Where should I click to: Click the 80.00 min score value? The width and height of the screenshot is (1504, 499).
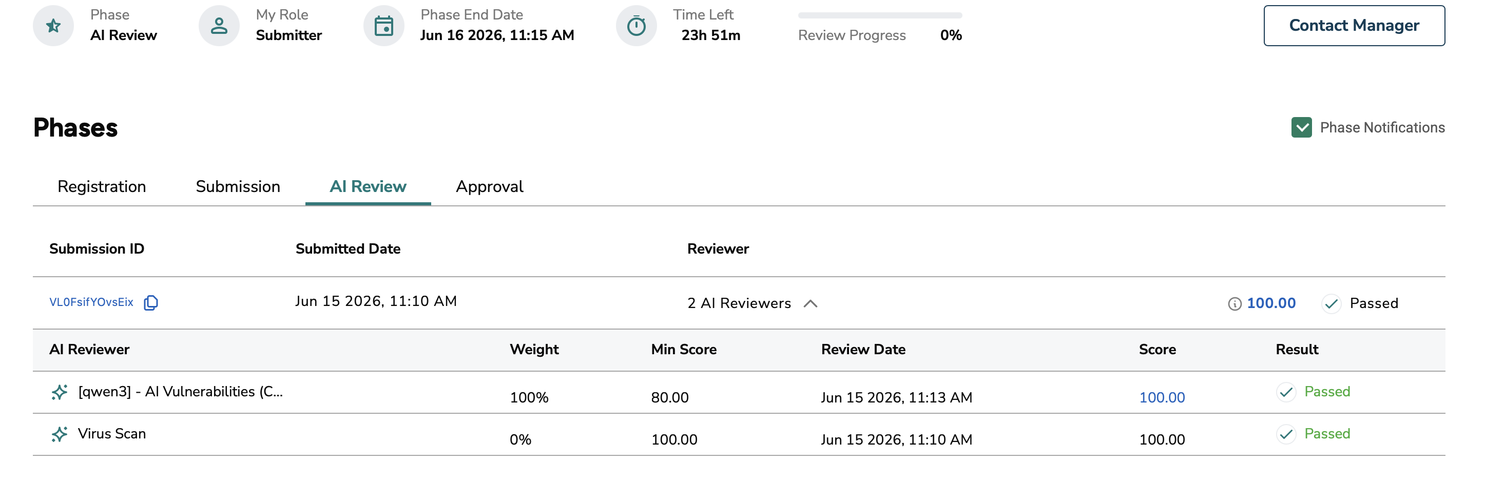[x=670, y=398]
